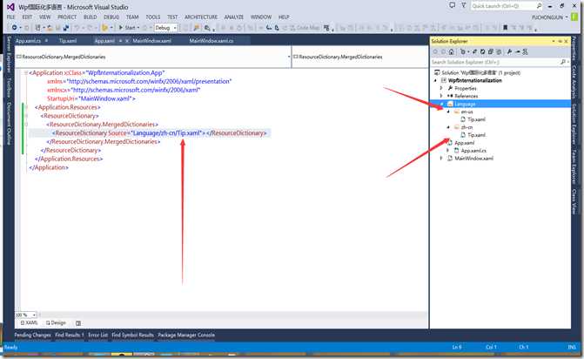
Task: Click the green user account avatar
Action: coord(574,17)
